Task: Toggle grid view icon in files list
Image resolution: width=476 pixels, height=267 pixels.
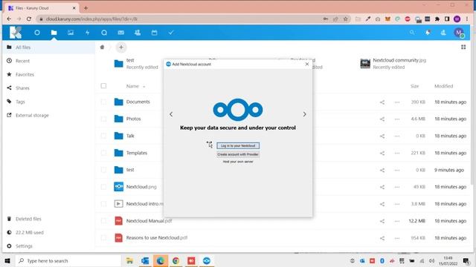Action: click(x=463, y=47)
